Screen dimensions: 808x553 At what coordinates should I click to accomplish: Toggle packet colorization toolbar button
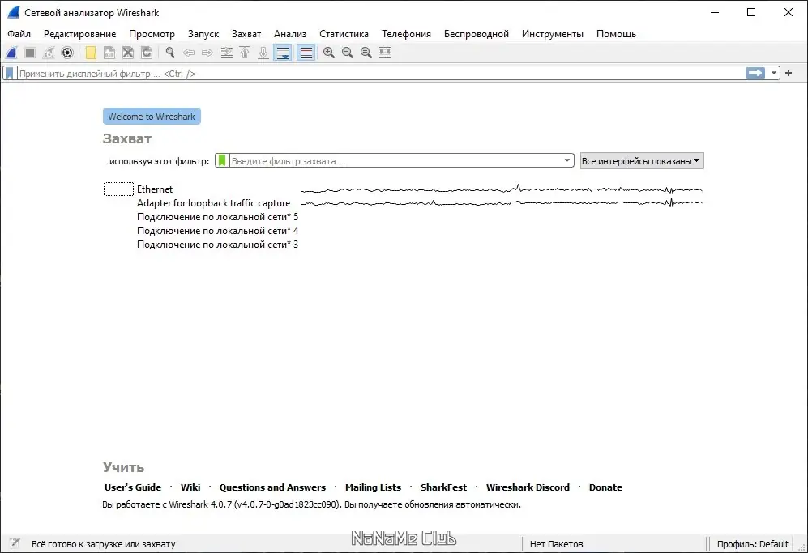pos(306,53)
